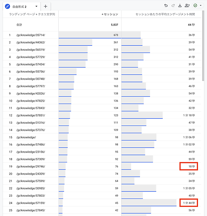Click the vertical scrollbar on right
This screenshot has height=216, width=207.
coord(205,52)
